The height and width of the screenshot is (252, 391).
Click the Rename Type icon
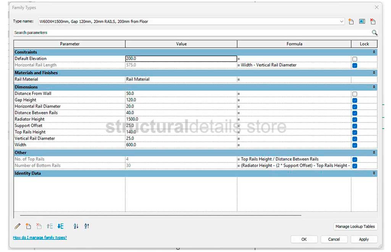(x=362, y=22)
